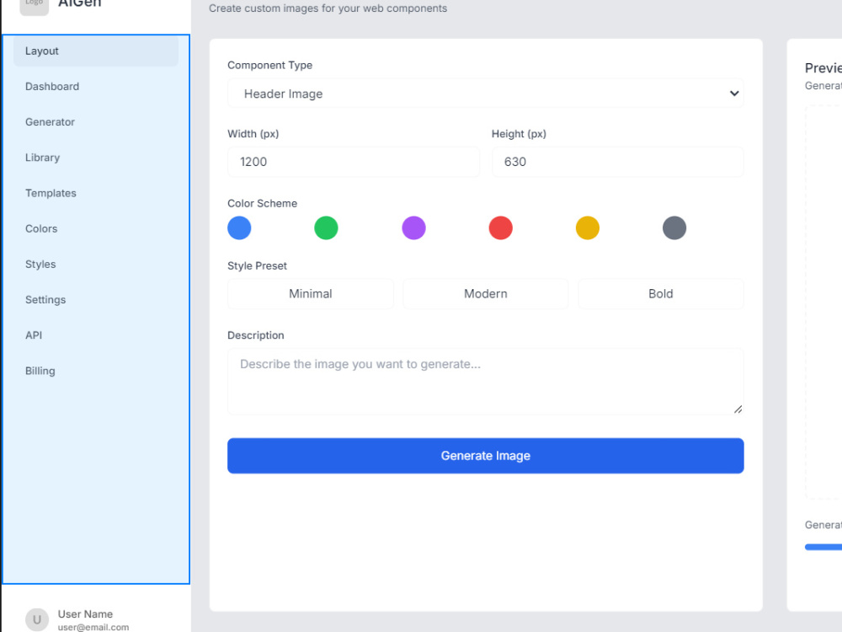Viewport: 842px width, 632px height.
Task: Choose the green color scheme swatch
Action: point(326,228)
